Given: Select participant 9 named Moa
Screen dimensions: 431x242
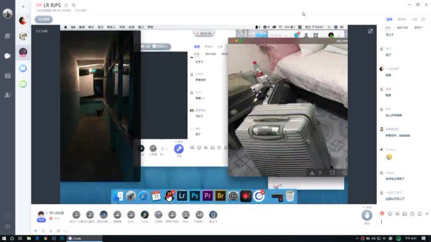Looking at the screenshot, I should click(186, 215).
